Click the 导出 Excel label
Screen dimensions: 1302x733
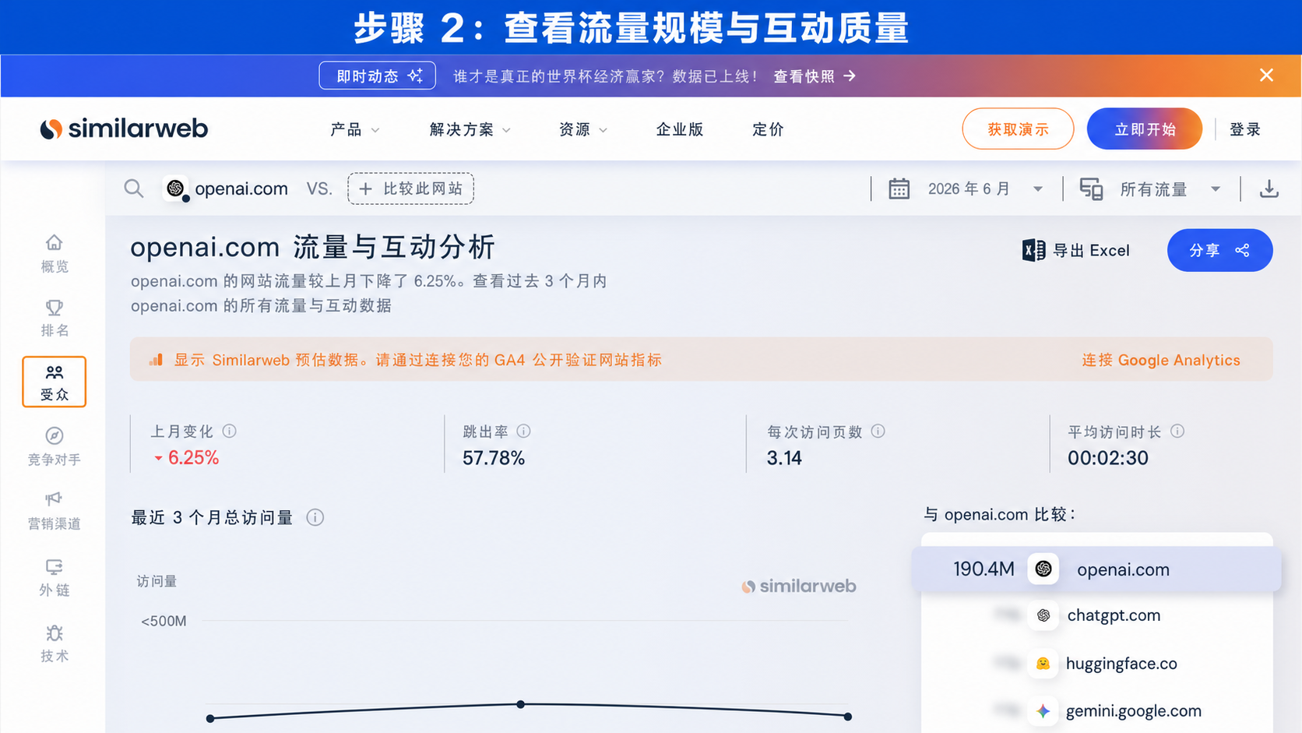[1091, 250]
